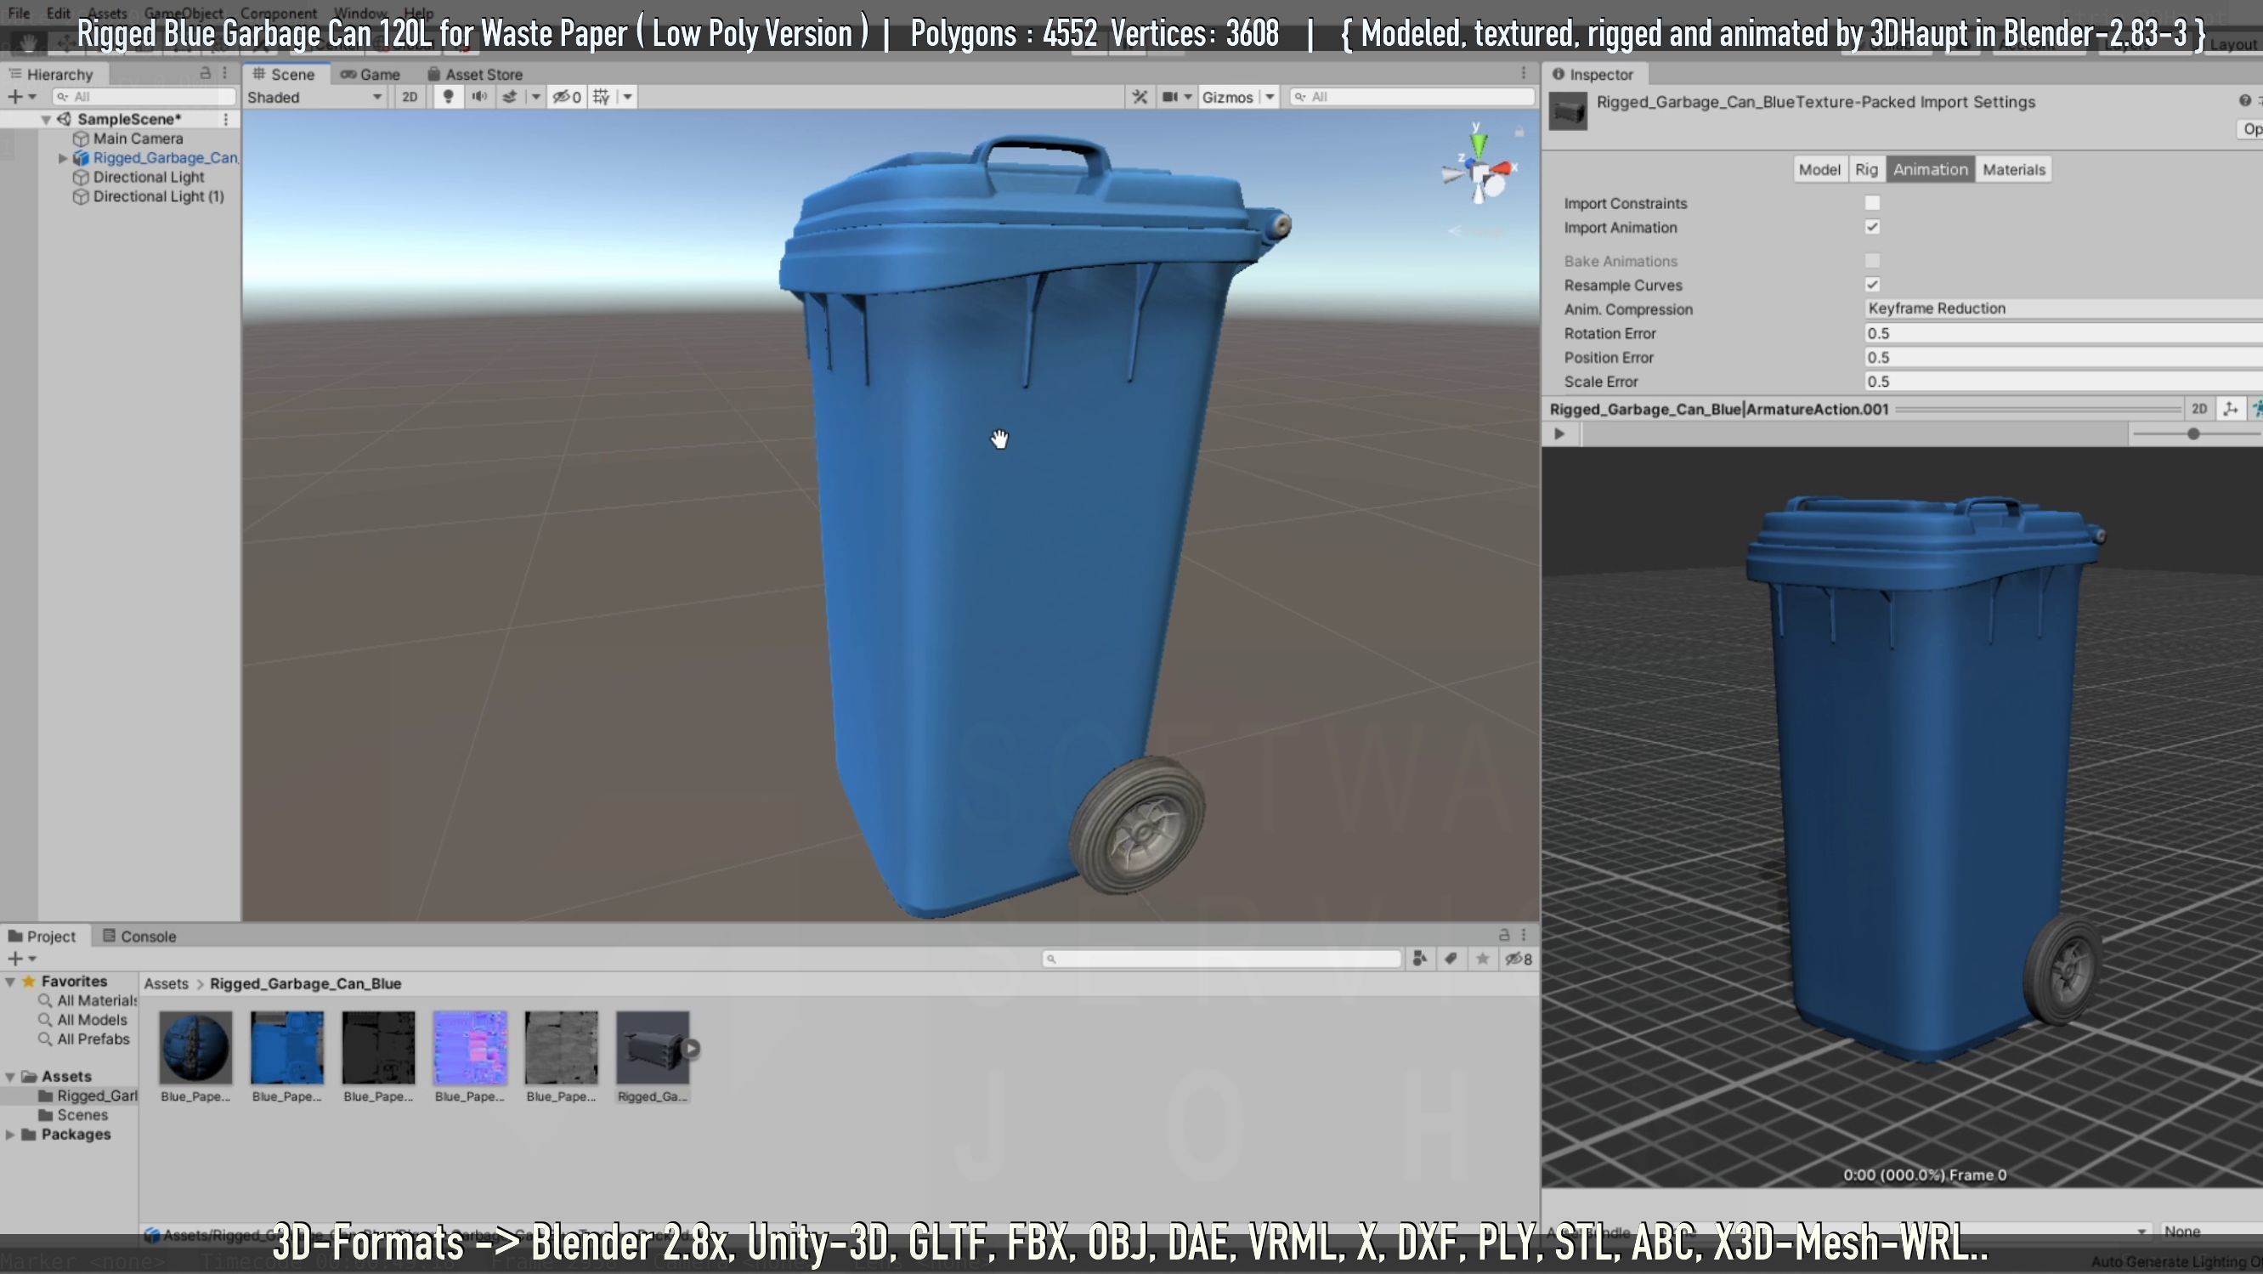The width and height of the screenshot is (2263, 1274).
Task: Uncheck the Resample Curves checkbox
Action: pyautogui.click(x=1872, y=285)
